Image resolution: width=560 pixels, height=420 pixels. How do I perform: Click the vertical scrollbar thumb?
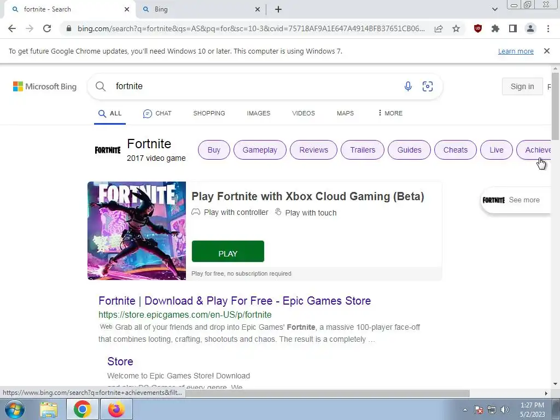click(x=556, y=106)
